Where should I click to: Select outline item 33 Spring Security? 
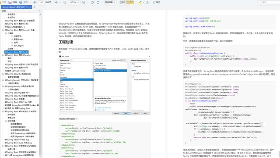pos(15,71)
